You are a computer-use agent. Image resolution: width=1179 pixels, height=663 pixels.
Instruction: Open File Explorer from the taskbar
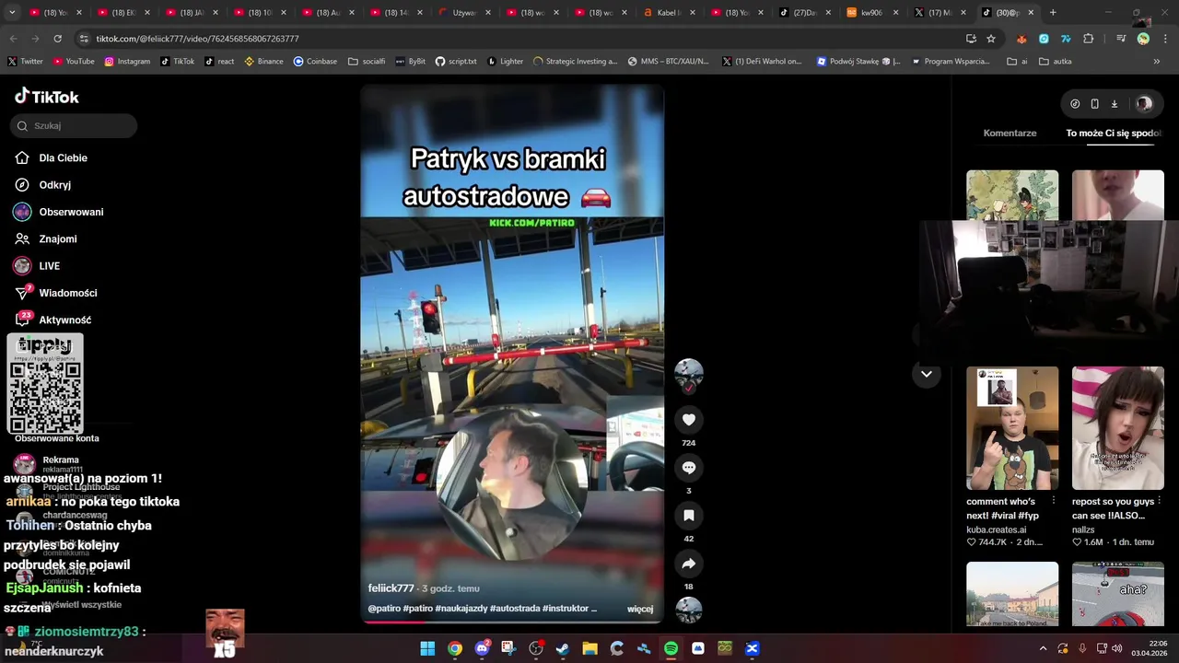click(x=589, y=648)
